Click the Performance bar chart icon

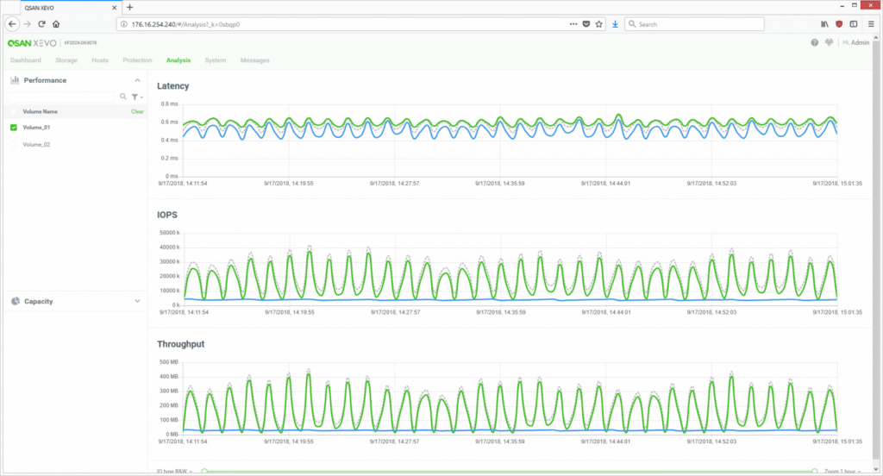pyautogui.click(x=15, y=80)
